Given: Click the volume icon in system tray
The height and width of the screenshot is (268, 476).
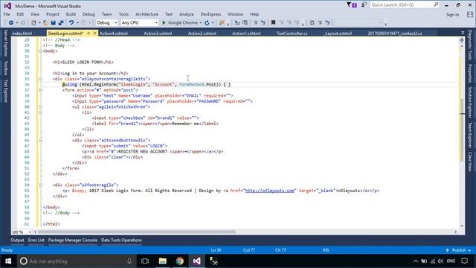Looking at the screenshot, I should [x=440, y=261].
